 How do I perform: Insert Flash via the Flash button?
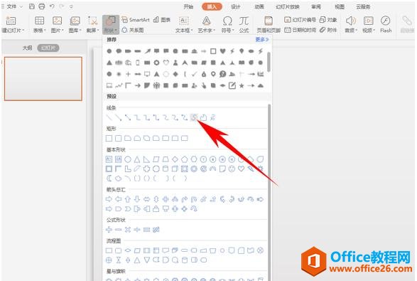(x=386, y=24)
